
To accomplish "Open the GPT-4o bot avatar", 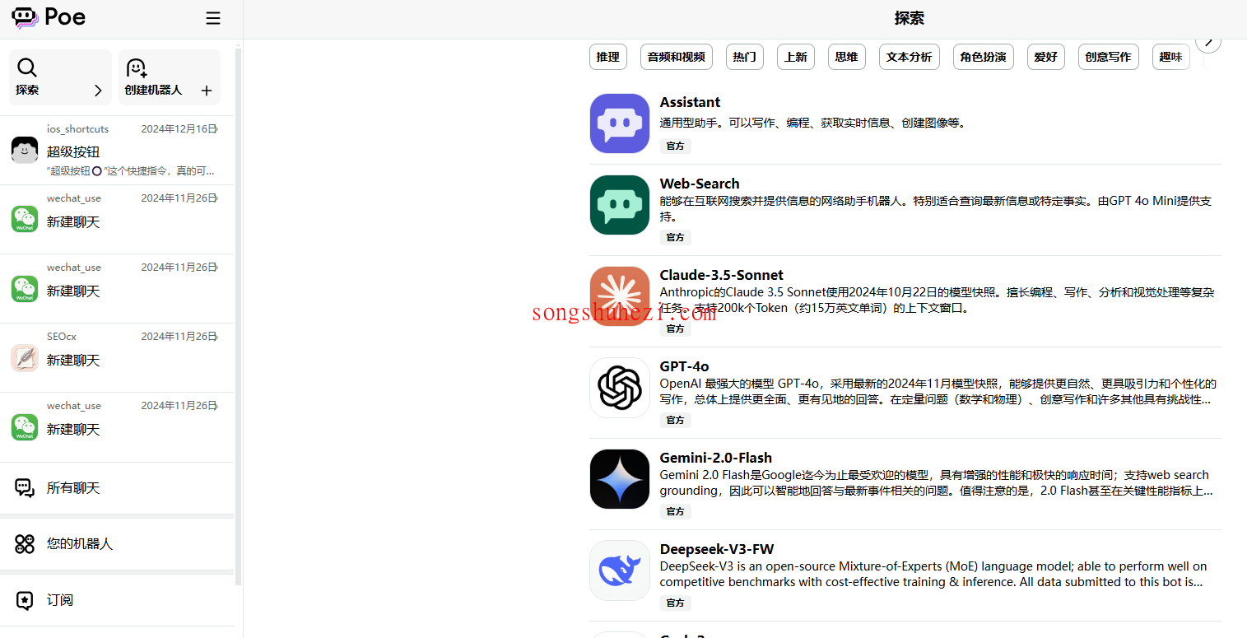I will click(x=620, y=388).
